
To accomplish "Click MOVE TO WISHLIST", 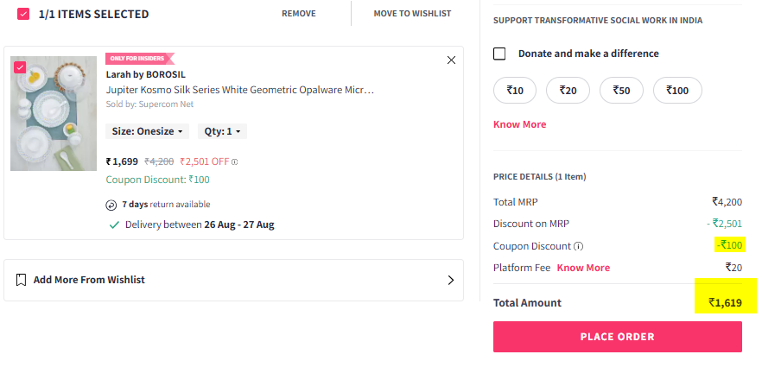I will point(412,14).
